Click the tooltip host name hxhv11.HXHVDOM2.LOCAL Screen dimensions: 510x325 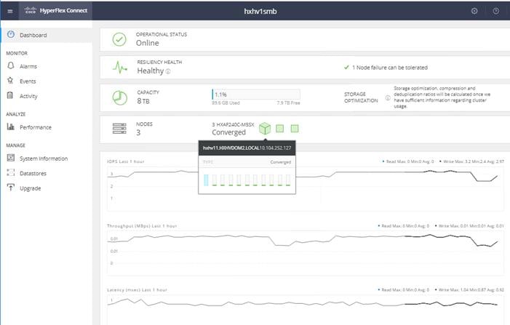point(231,148)
